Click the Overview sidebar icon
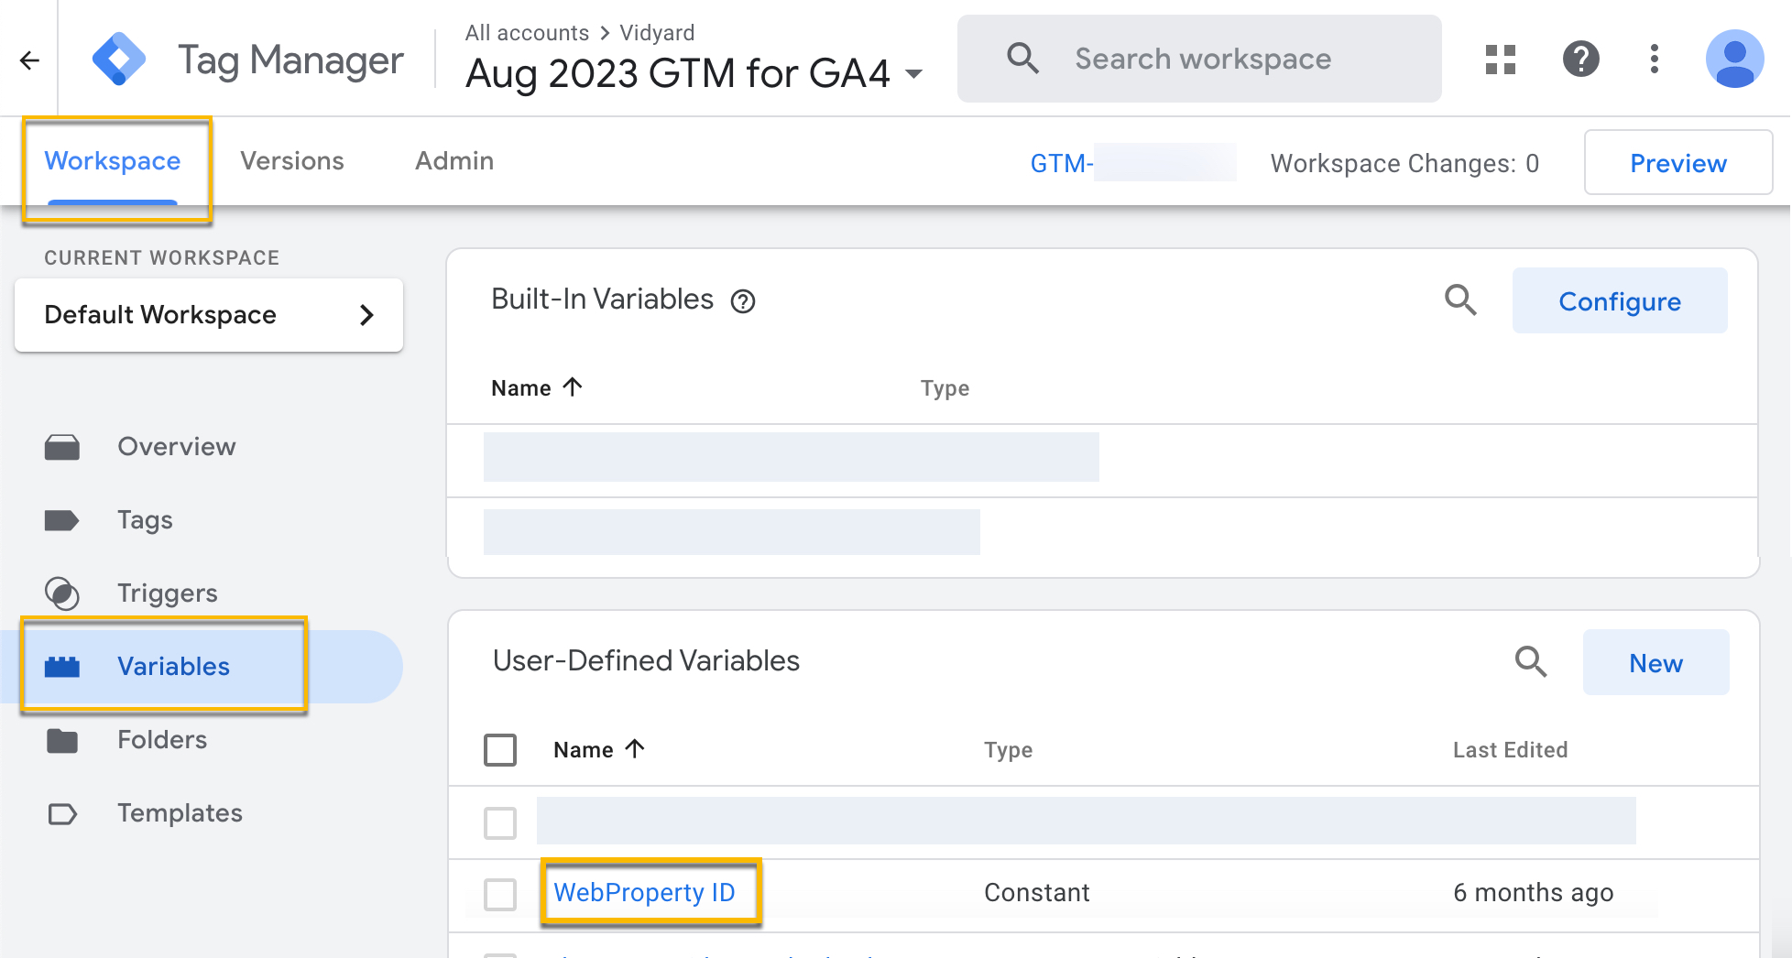Viewport: 1792px width, 958px height. 62,447
